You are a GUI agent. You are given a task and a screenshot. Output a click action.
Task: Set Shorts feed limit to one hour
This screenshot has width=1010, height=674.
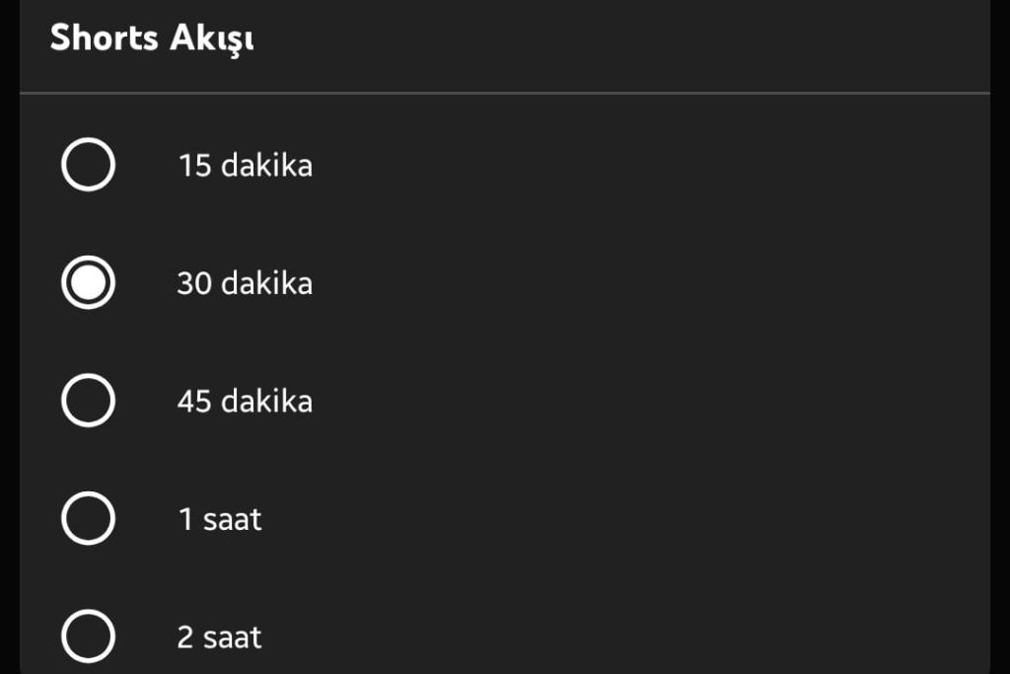point(88,519)
